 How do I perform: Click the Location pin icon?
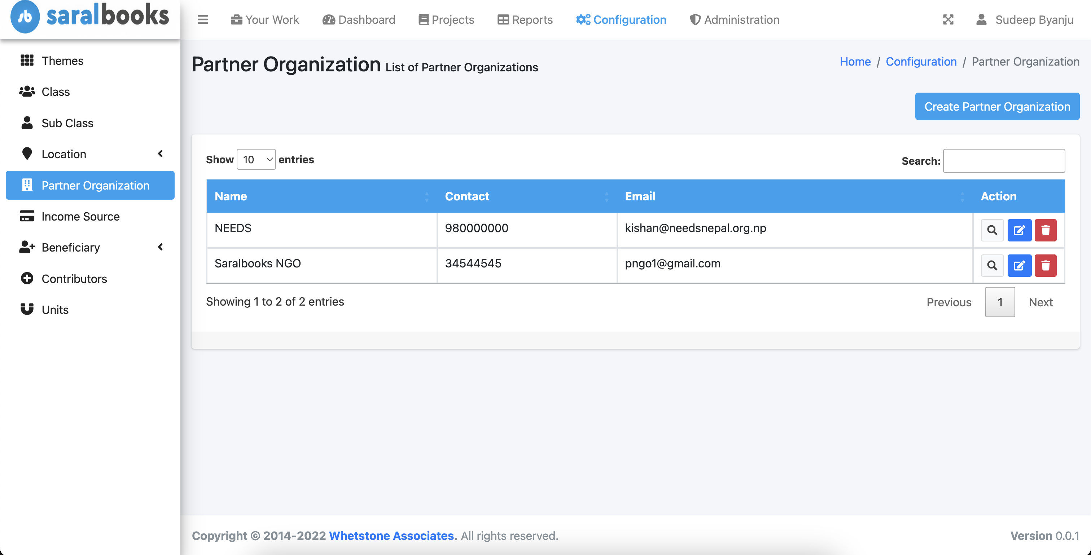click(27, 154)
